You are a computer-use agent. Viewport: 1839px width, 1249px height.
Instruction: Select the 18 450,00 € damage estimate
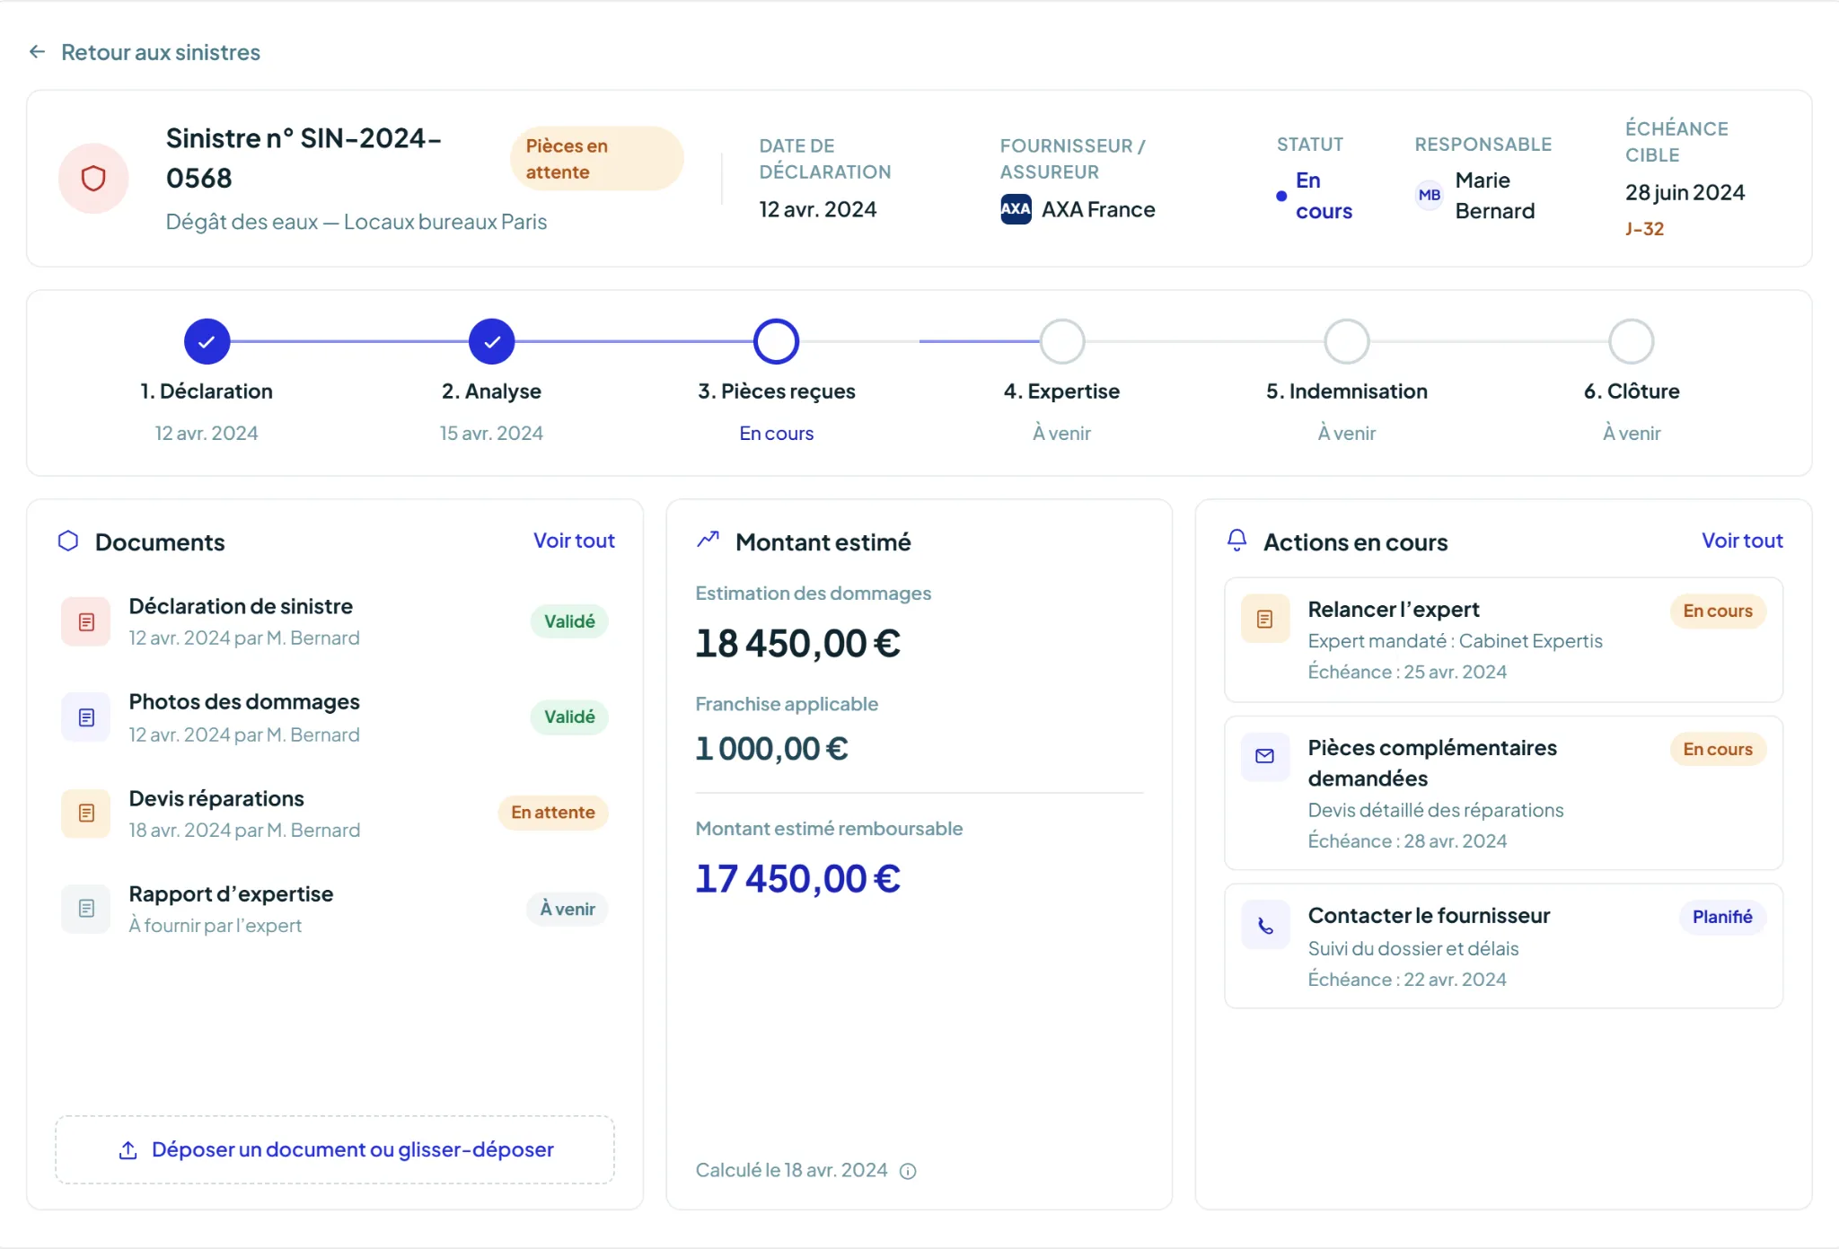click(x=797, y=643)
